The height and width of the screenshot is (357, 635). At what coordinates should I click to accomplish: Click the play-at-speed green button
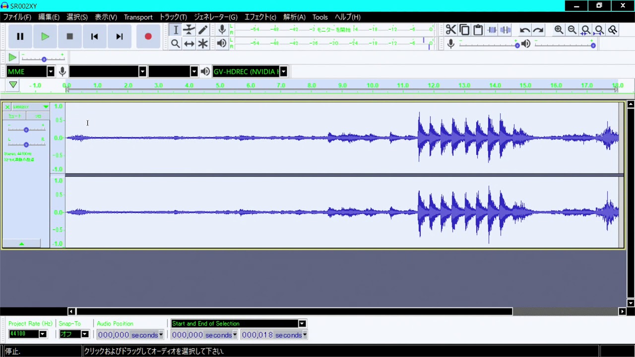pos(12,58)
